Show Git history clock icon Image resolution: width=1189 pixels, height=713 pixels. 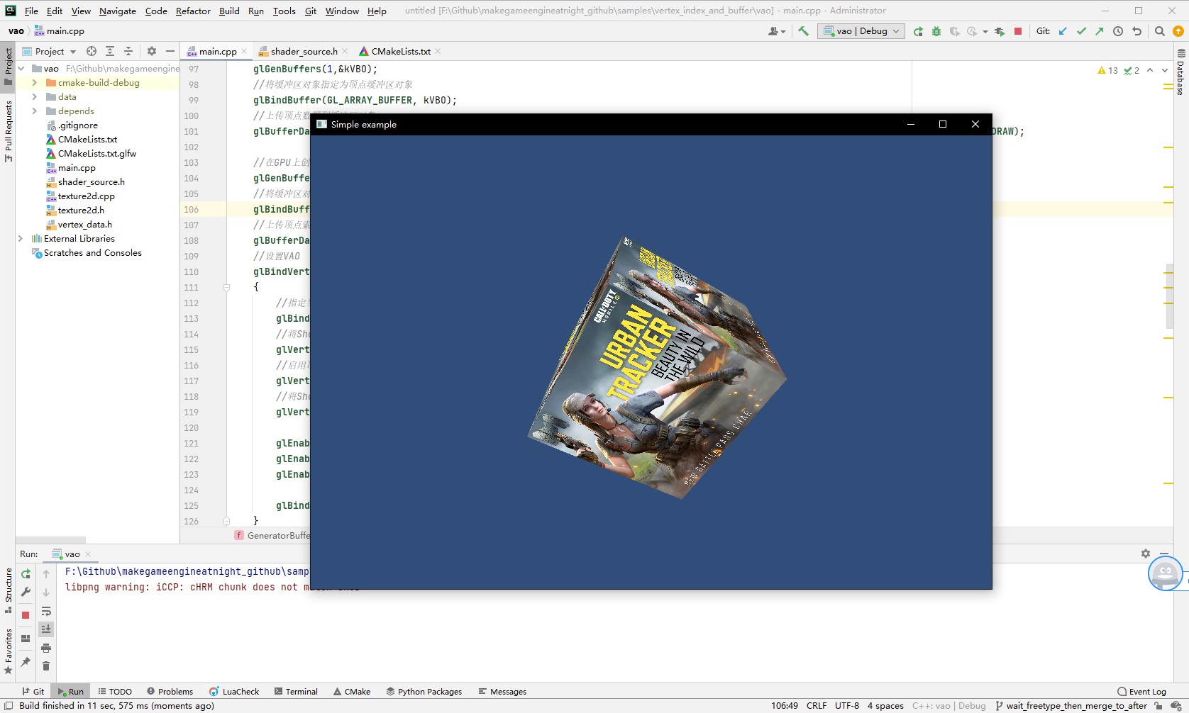1118,31
